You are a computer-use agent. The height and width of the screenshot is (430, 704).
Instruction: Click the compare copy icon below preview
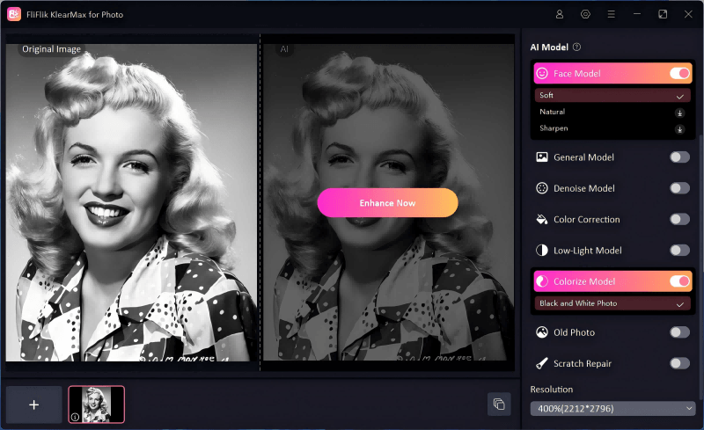(x=499, y=404)
